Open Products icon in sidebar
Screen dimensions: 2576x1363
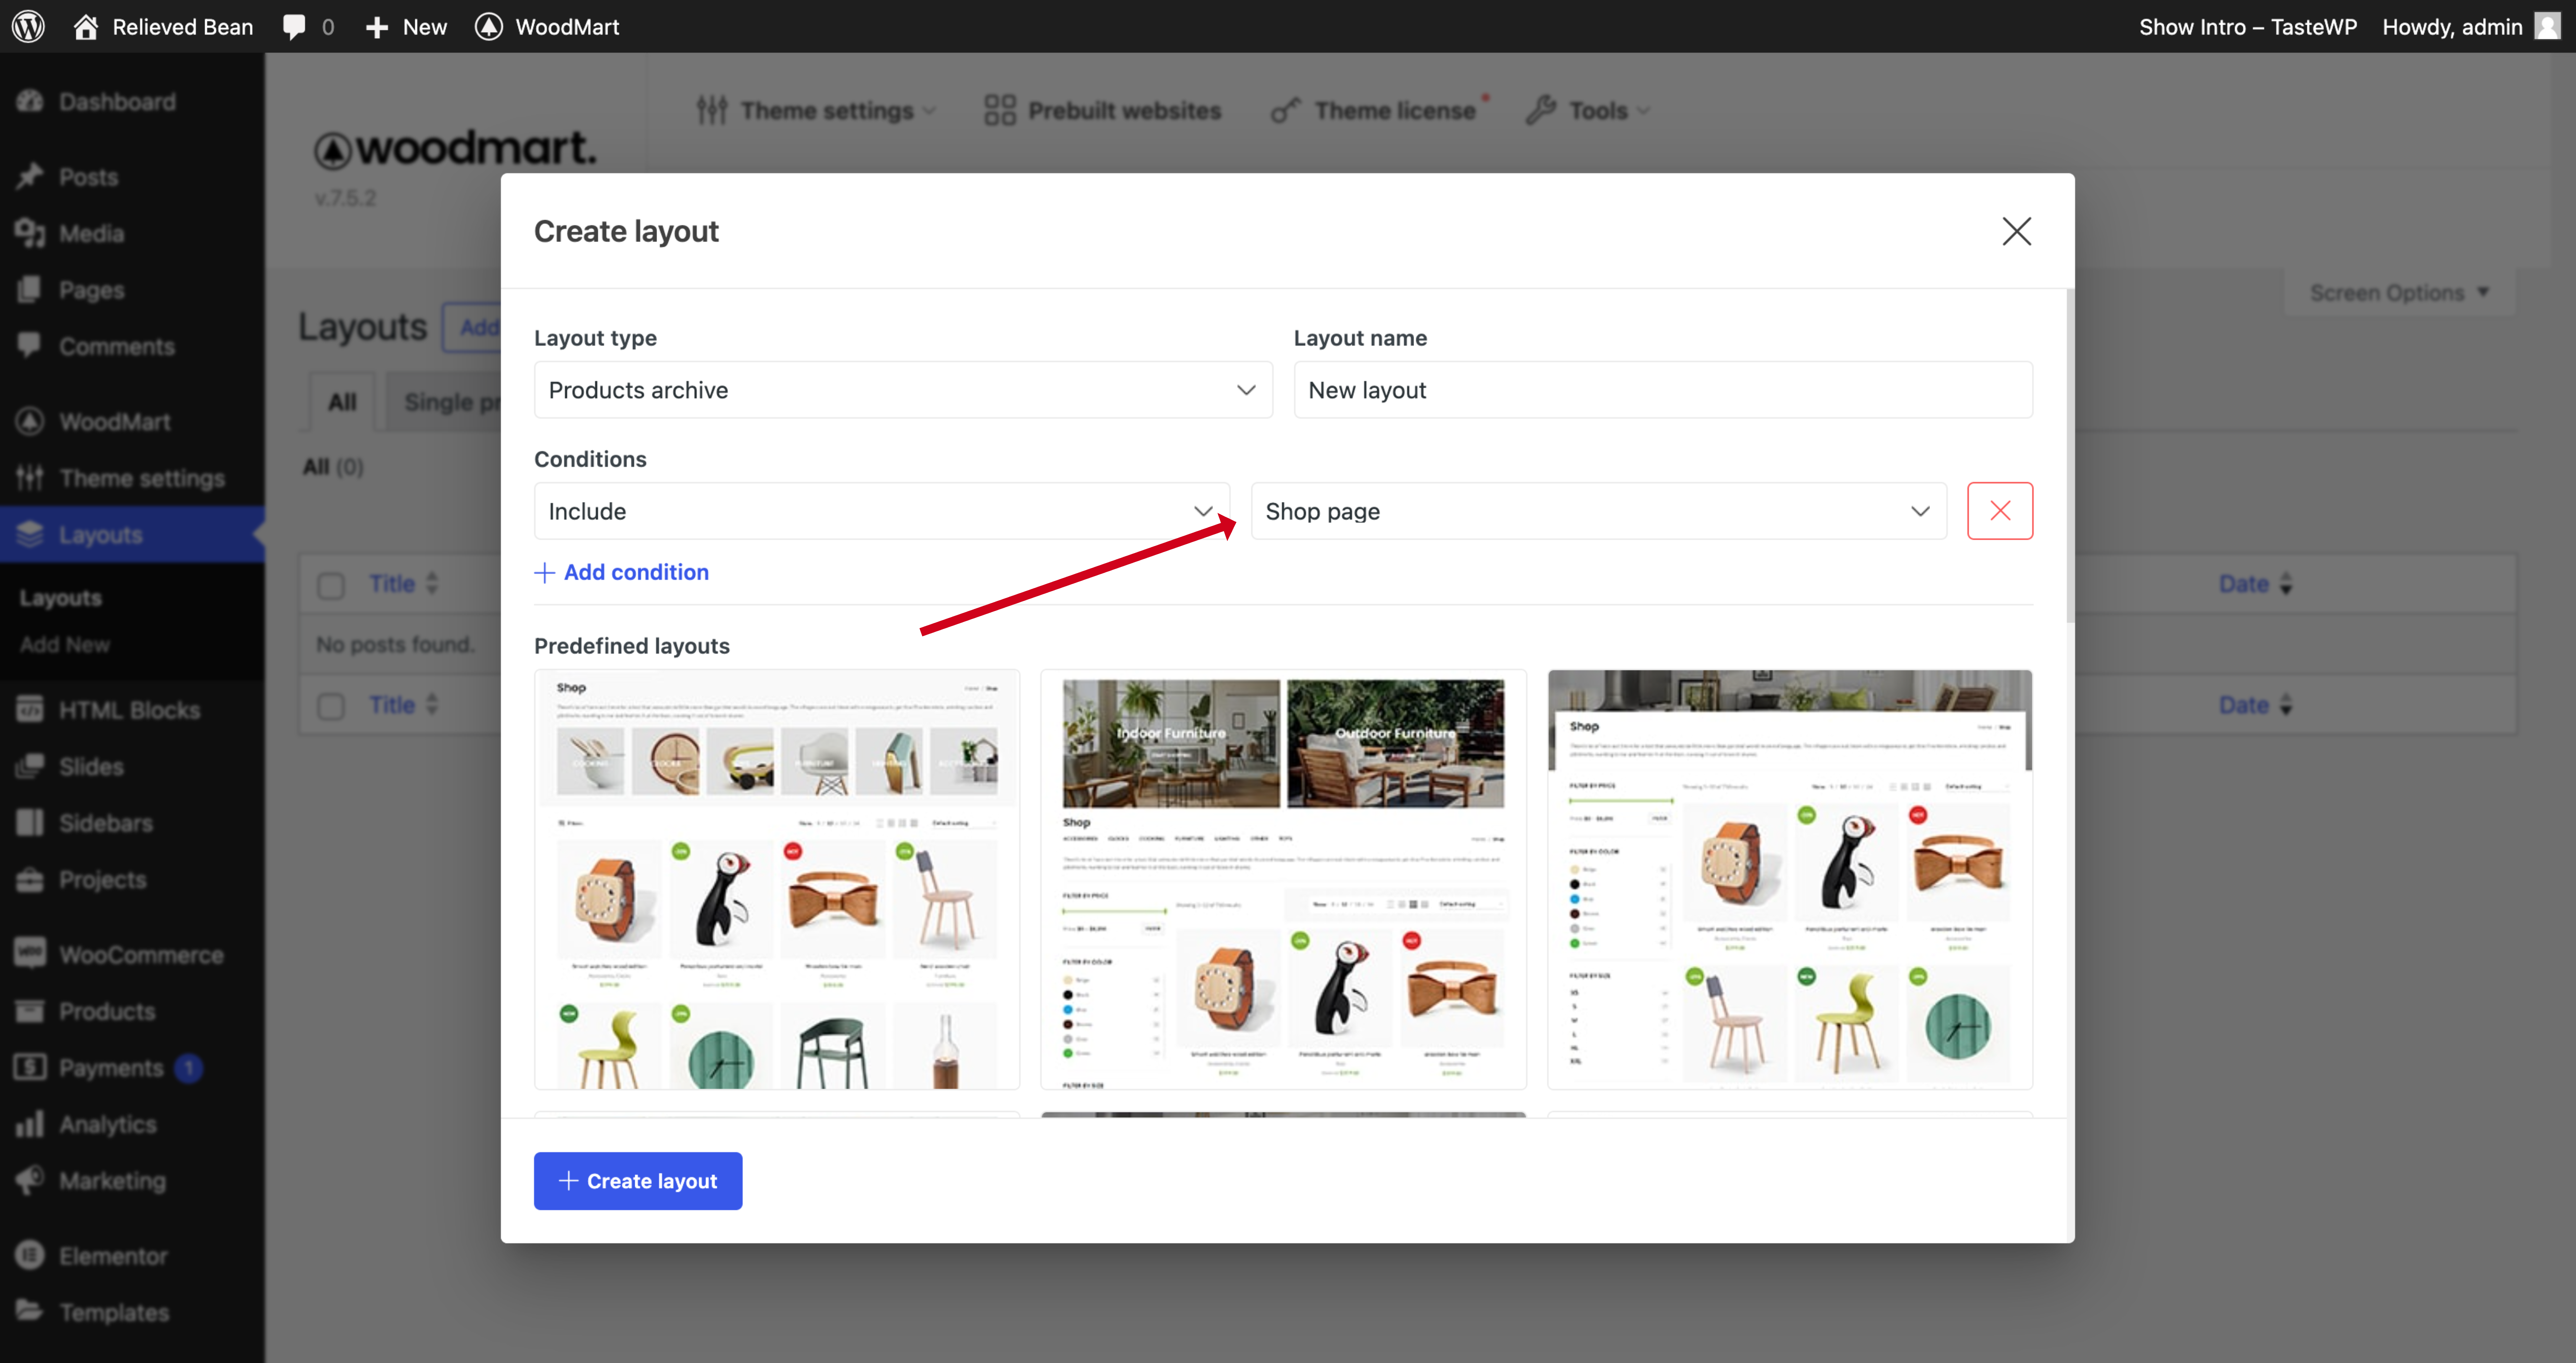point(30,1011)
